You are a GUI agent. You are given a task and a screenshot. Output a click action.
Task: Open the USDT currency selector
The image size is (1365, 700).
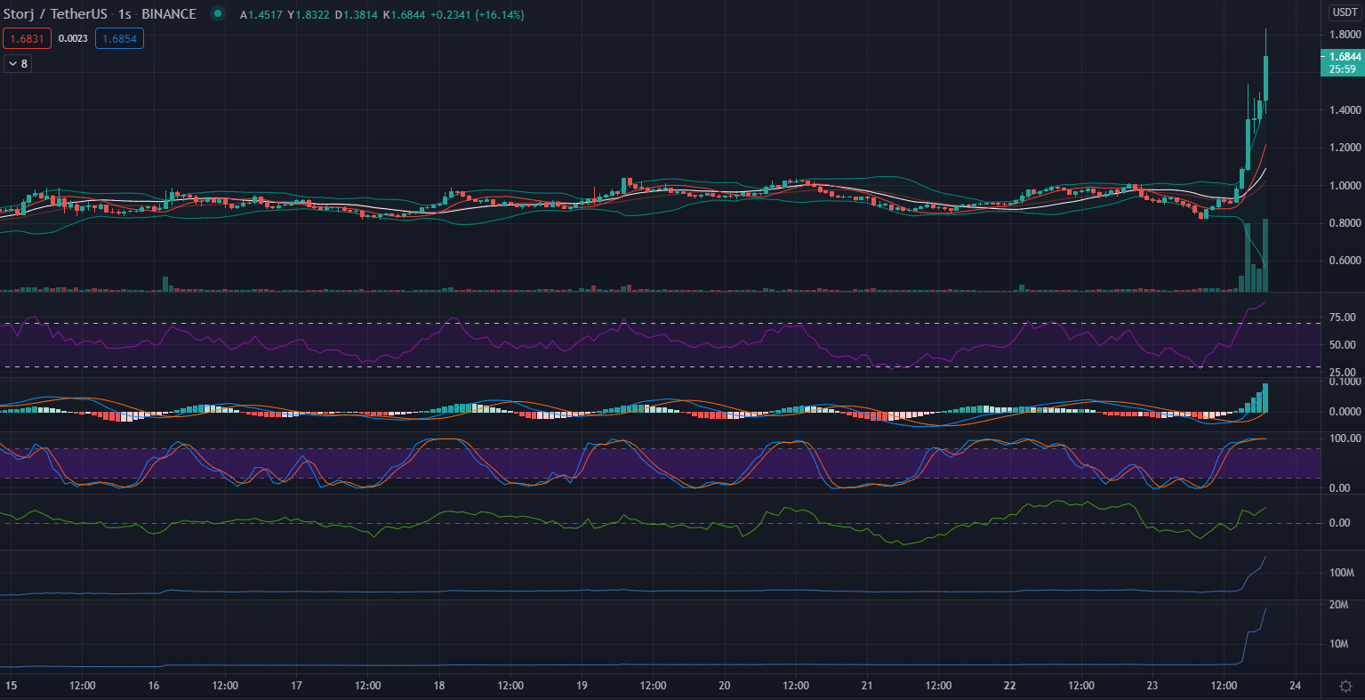[x=1344, y=12]
